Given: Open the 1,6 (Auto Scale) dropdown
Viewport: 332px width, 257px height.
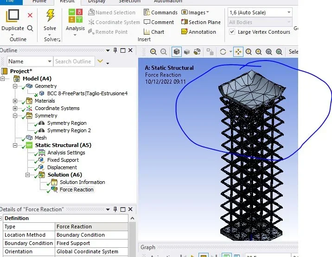Looking at the screenshot, I should tap(260, 12).
